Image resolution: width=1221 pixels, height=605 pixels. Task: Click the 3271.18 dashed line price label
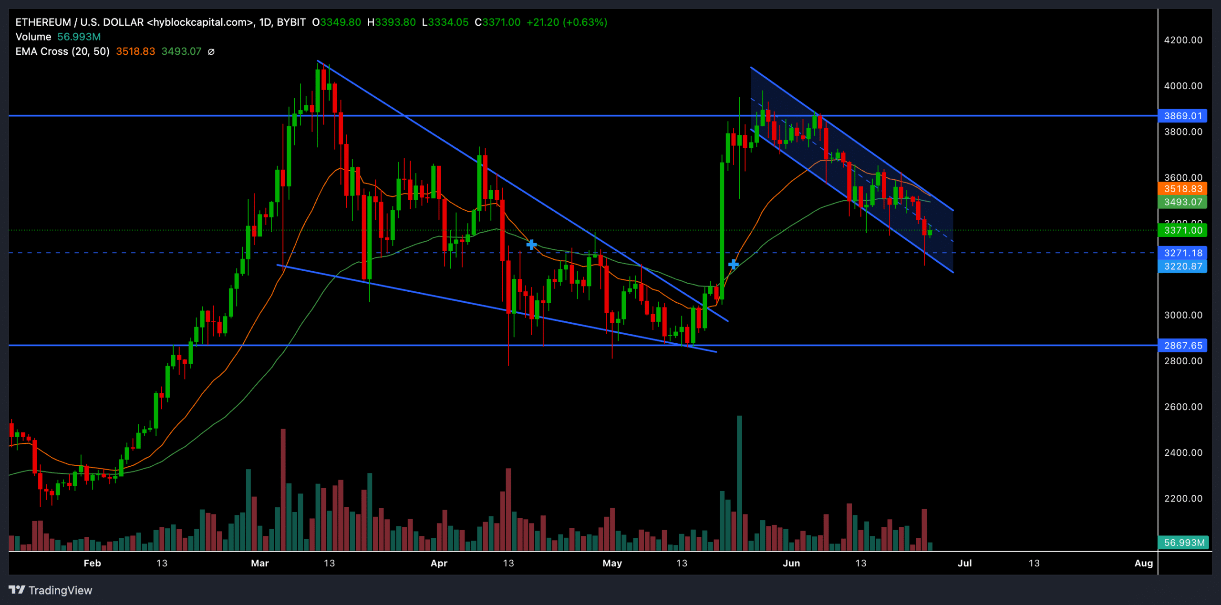[1182, 253]
